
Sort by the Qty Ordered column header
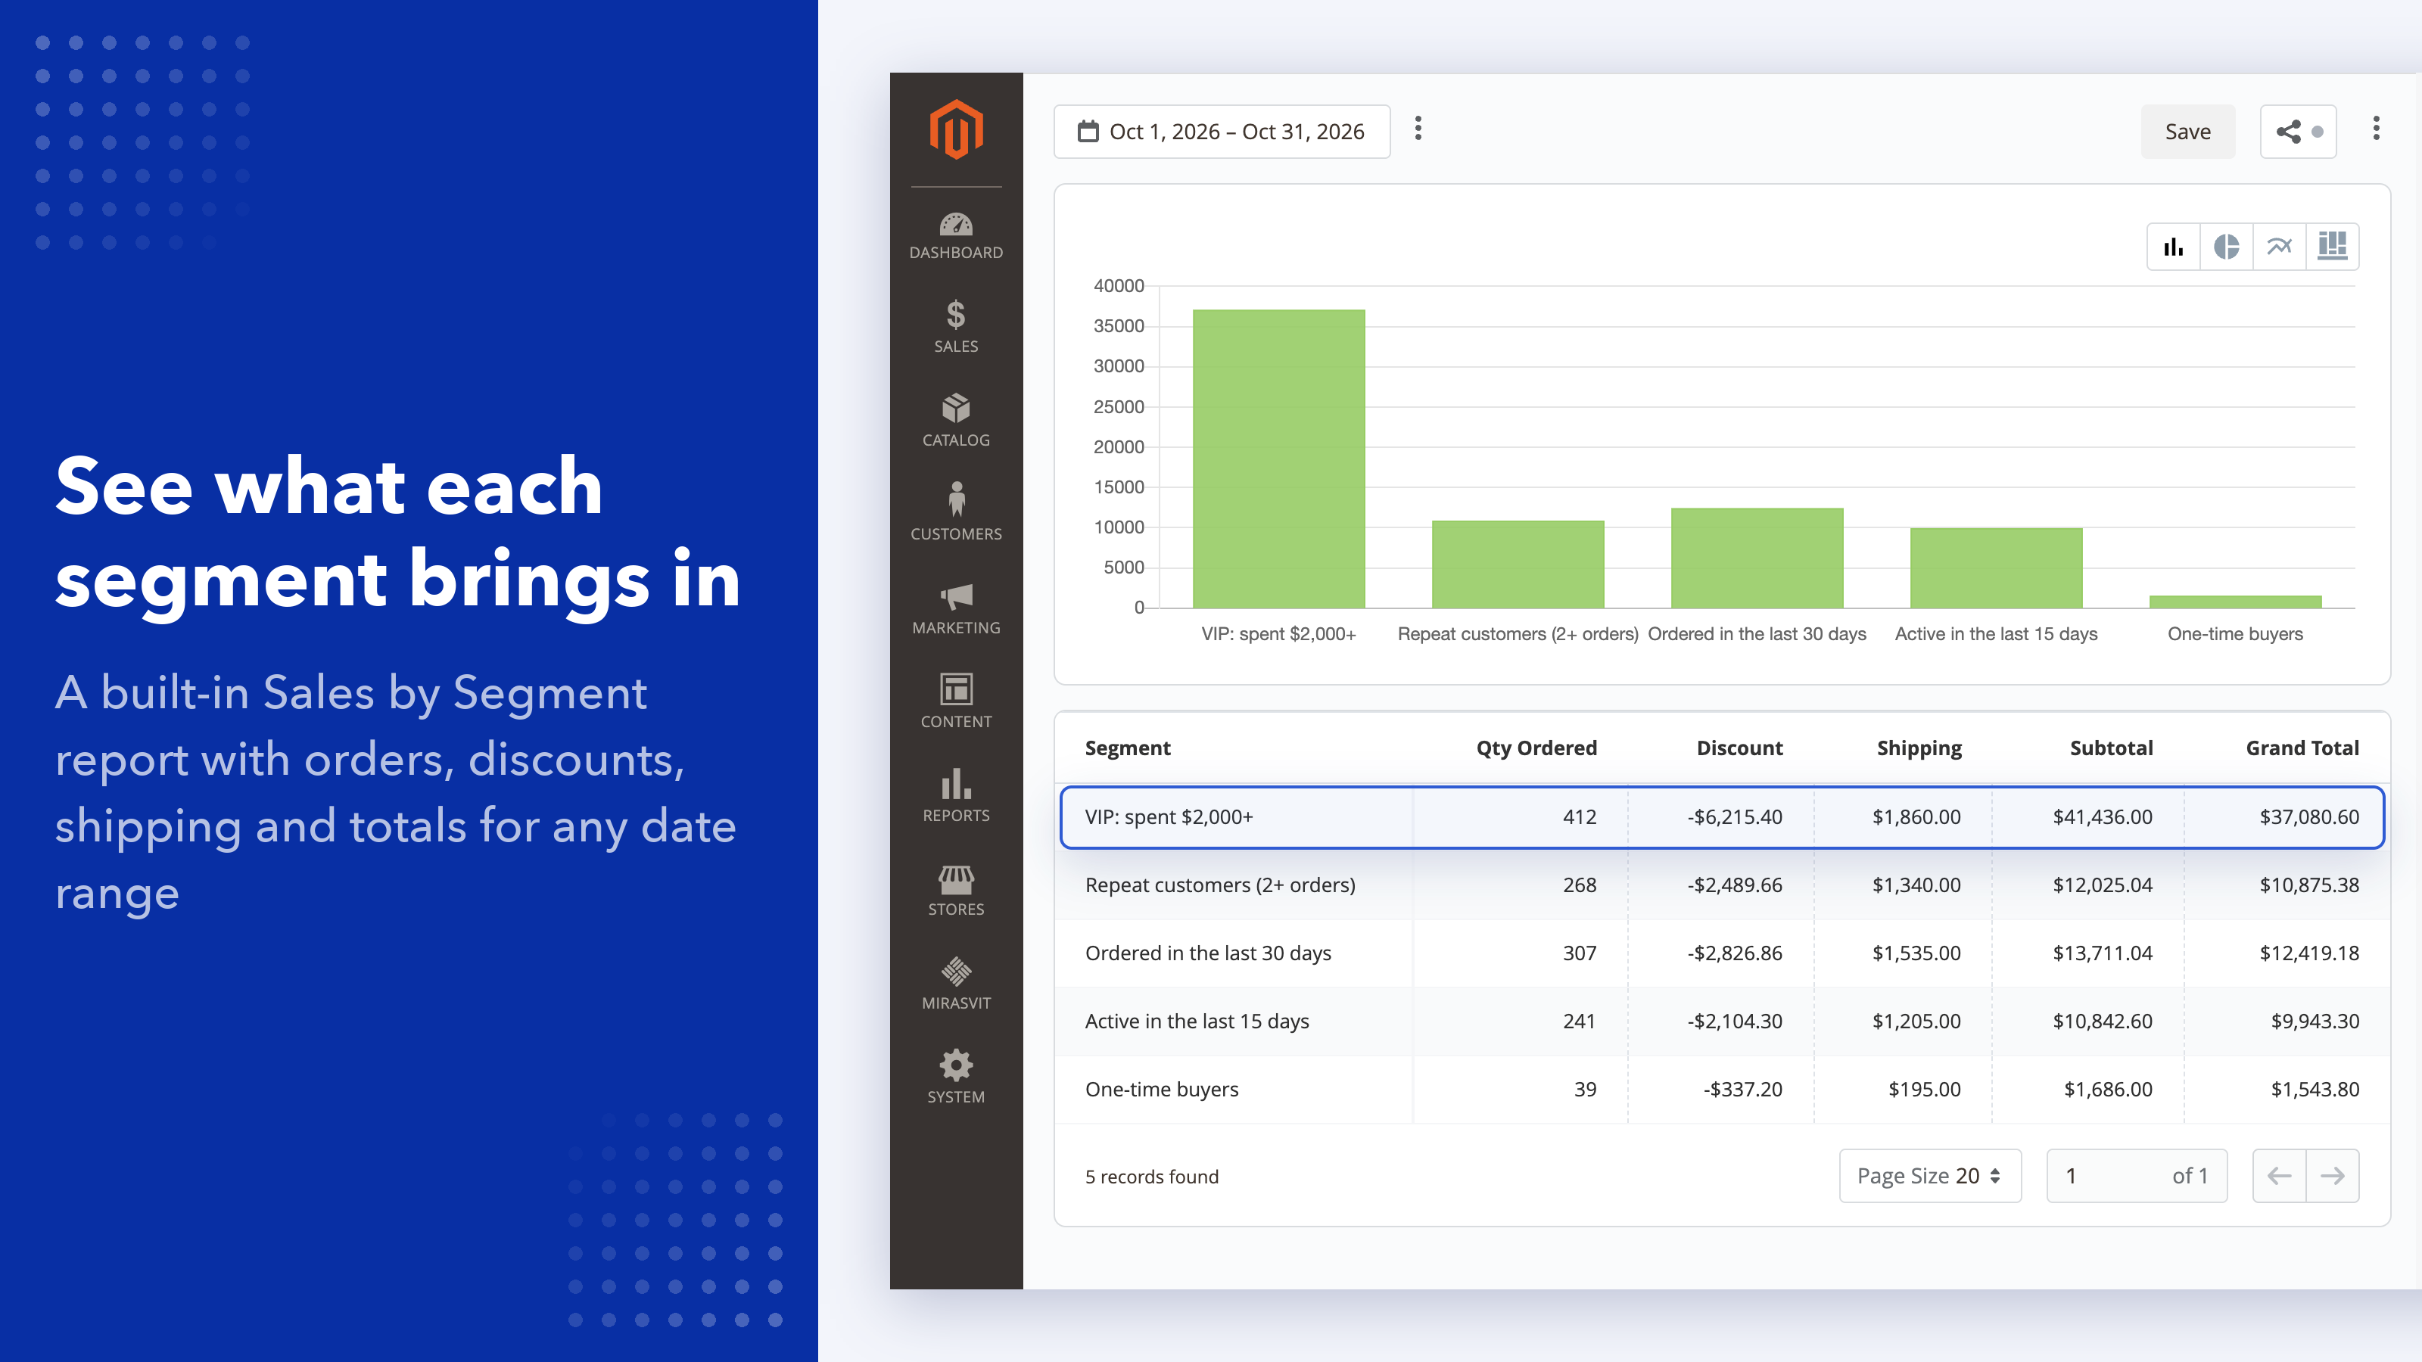tap(1536, 748)
